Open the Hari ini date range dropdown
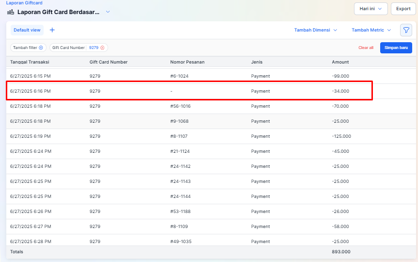Viewport: 418px width, 262px height. pos(370,9)
